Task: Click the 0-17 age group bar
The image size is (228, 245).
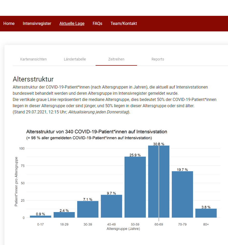Action: [40, 216]
